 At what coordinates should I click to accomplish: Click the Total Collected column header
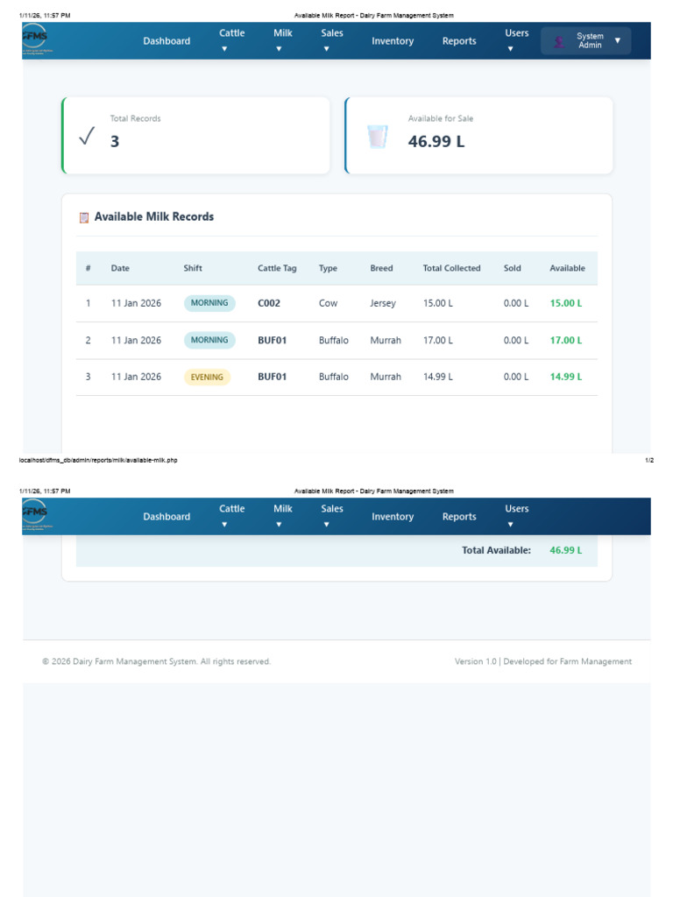coord(451,268)
